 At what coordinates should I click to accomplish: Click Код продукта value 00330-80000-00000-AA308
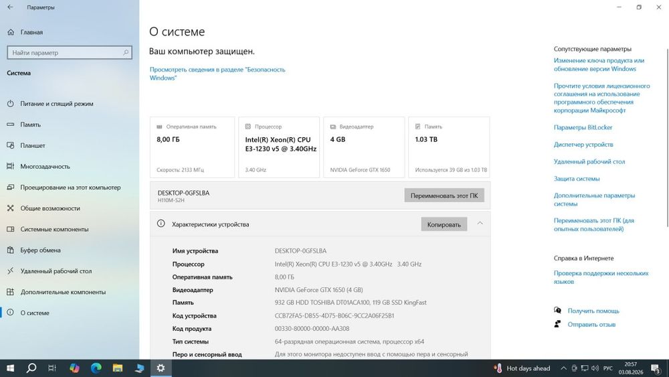(312, 329)
